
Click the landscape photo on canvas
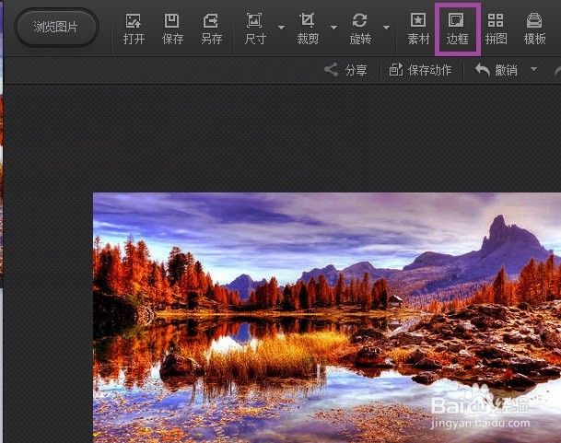(327, 318)
